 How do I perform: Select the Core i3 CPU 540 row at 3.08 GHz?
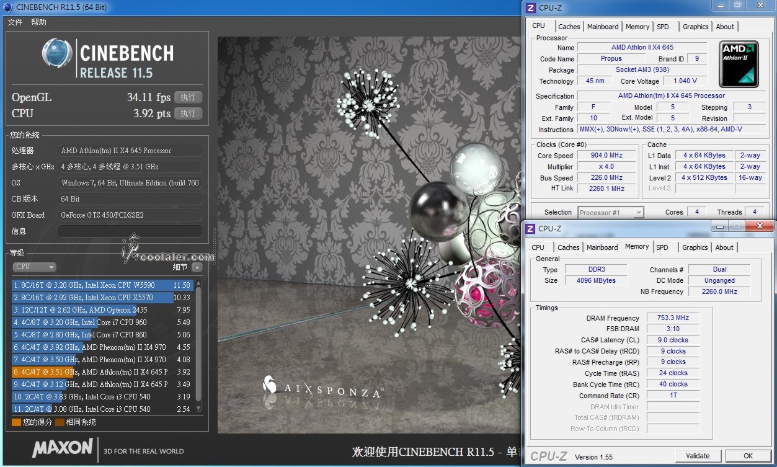[x=102, y=409]
